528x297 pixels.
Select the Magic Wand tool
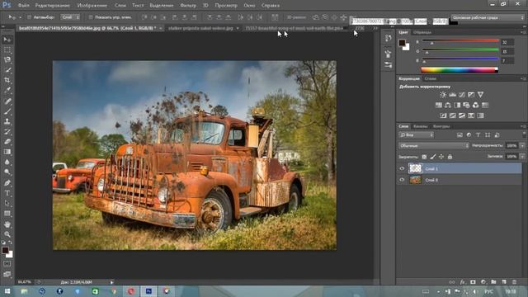[x=7, y=70]
